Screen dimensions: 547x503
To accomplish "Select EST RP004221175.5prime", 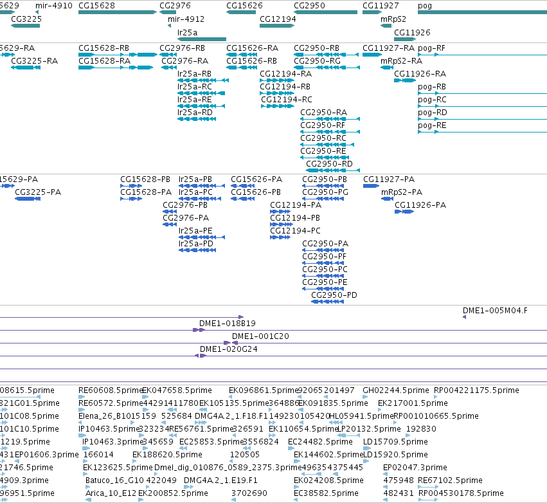I will 476,390.
